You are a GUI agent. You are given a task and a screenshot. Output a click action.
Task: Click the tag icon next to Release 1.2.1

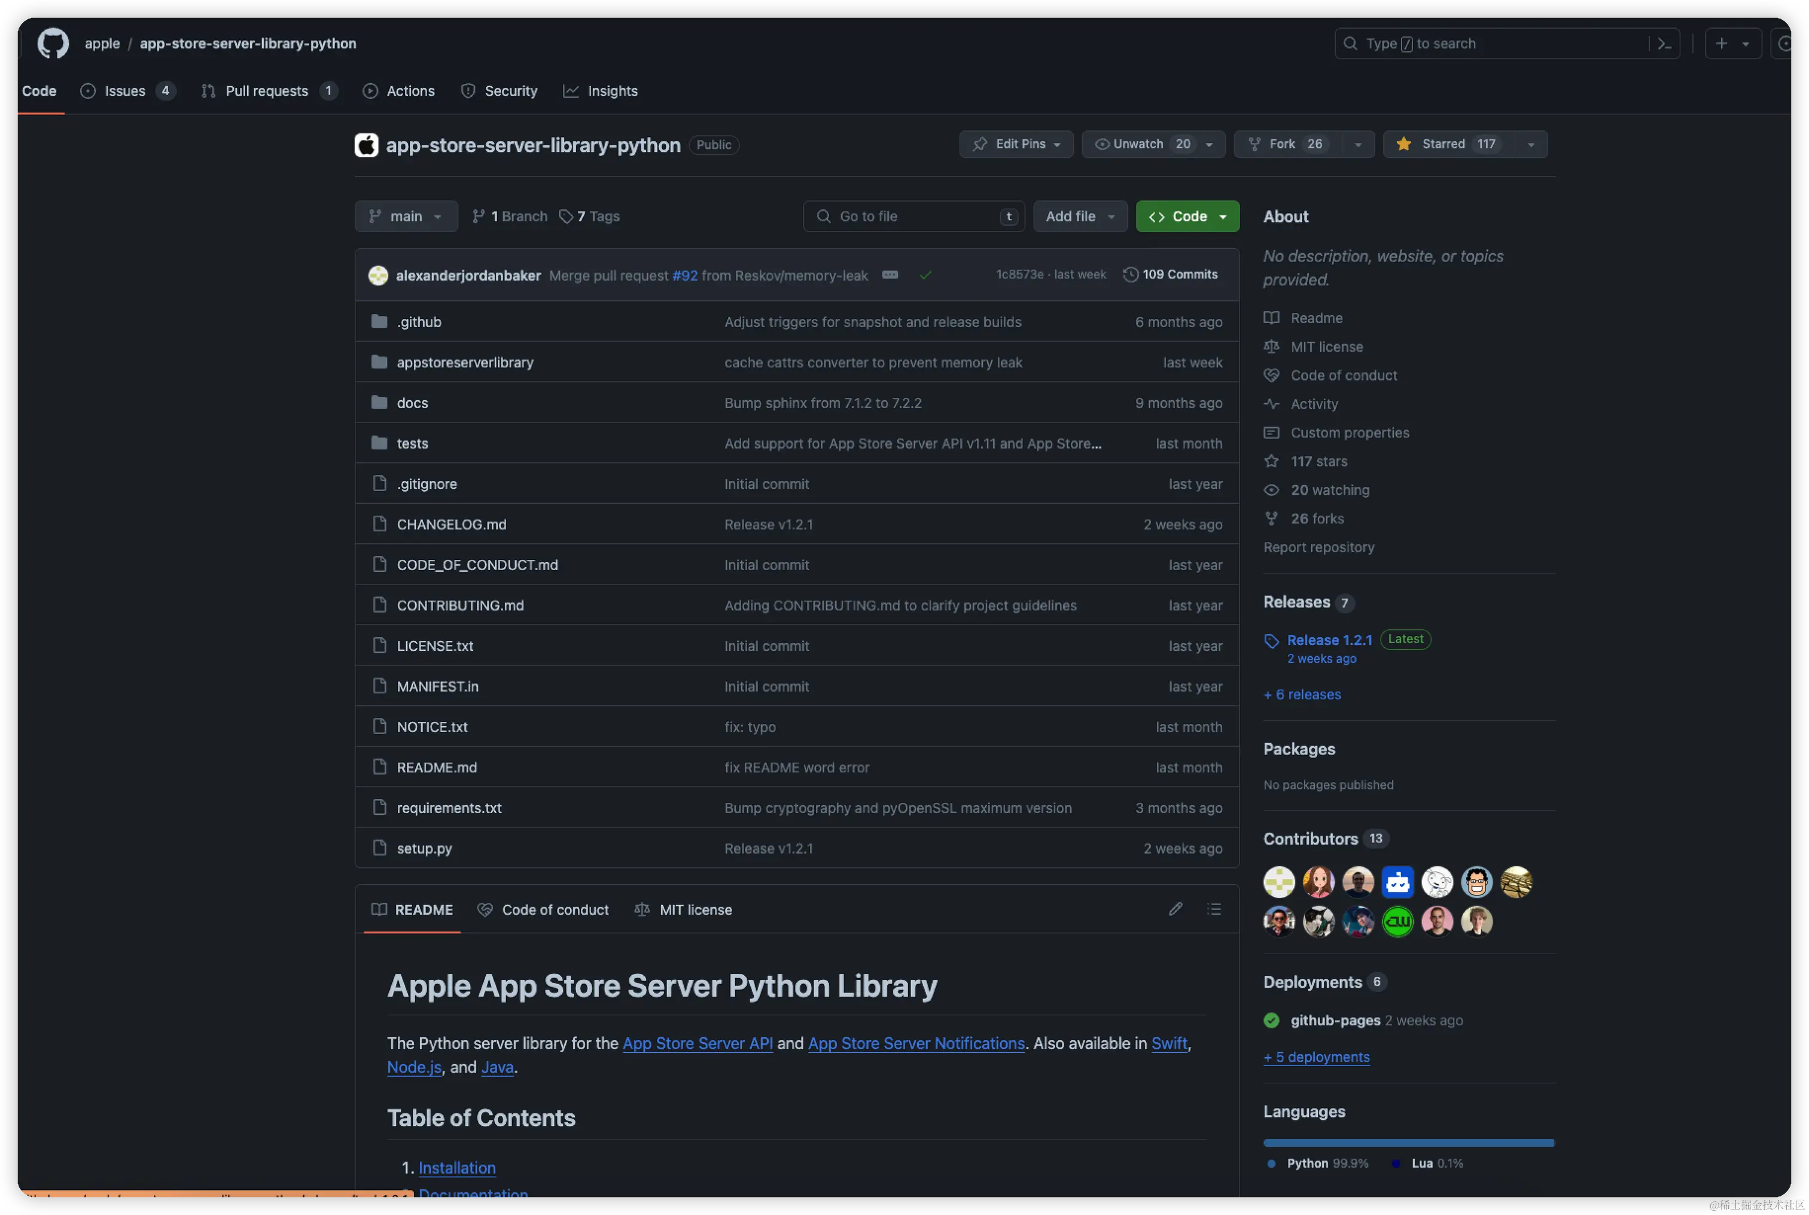tap(1271, 641)
